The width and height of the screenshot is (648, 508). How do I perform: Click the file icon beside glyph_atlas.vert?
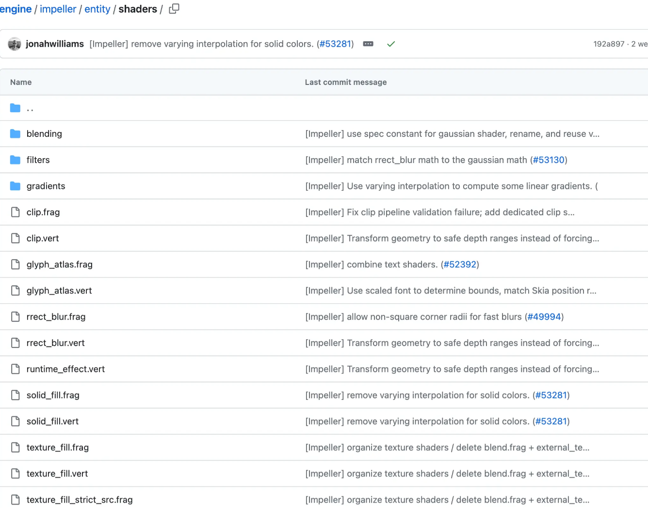[15, 290]
